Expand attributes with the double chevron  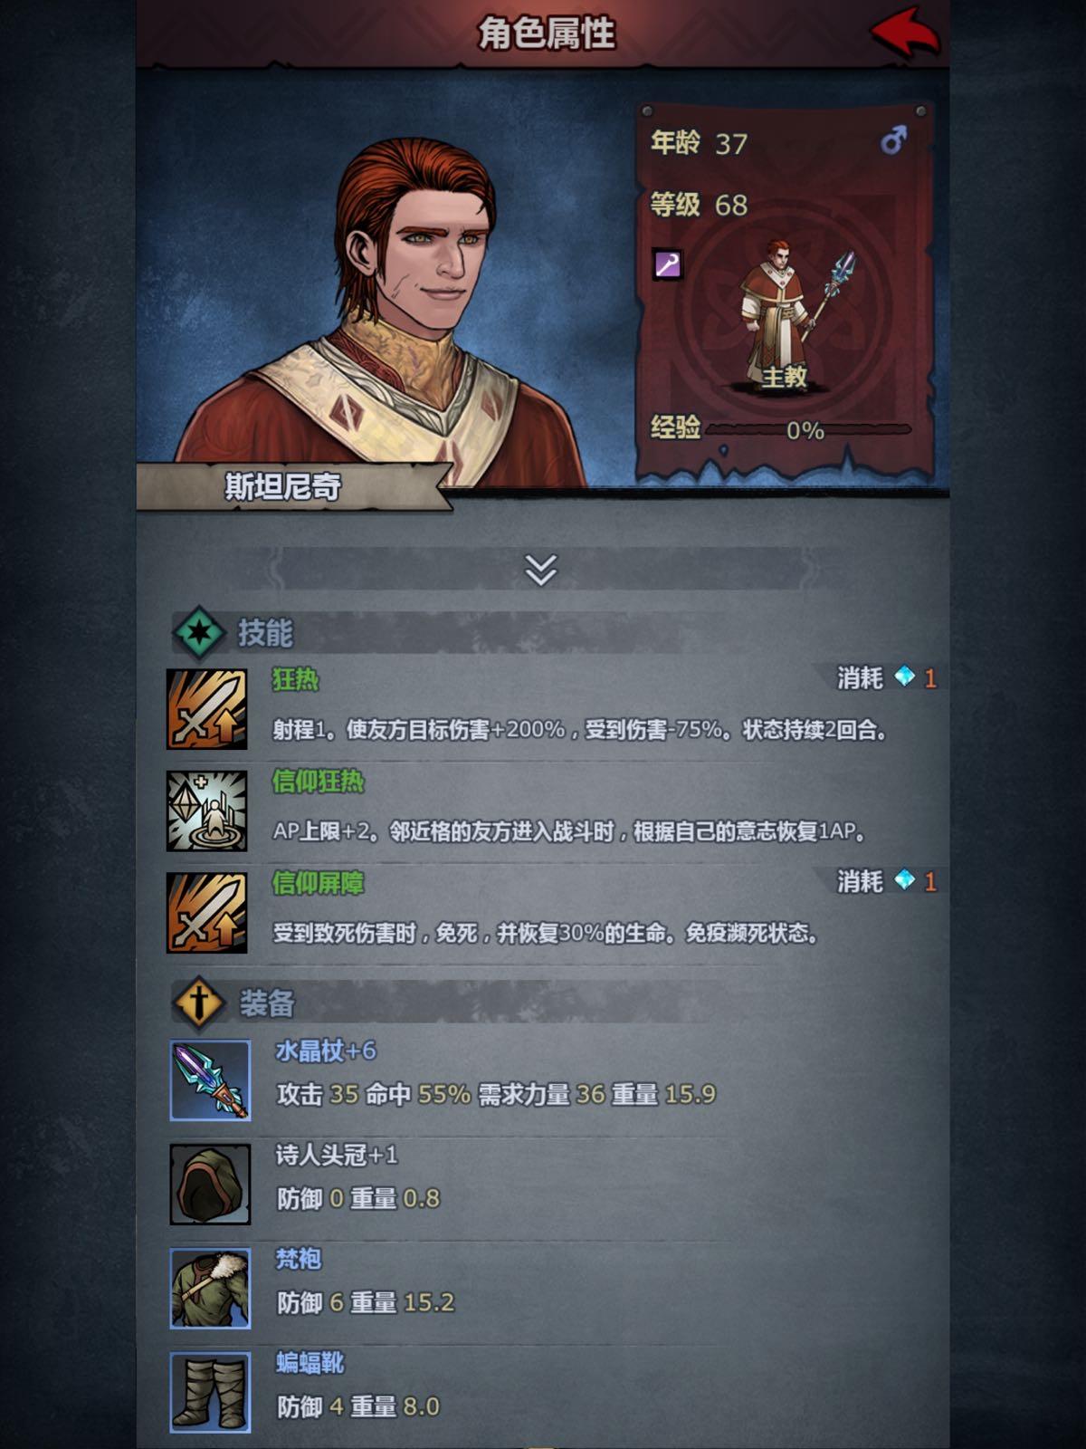click(x=541, y=570)
